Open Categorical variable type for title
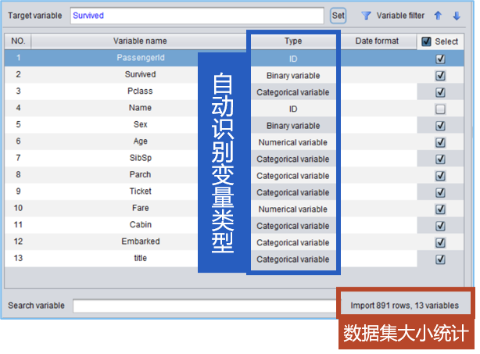The width and height of the screenshot is (480, 354). point(293,259)
